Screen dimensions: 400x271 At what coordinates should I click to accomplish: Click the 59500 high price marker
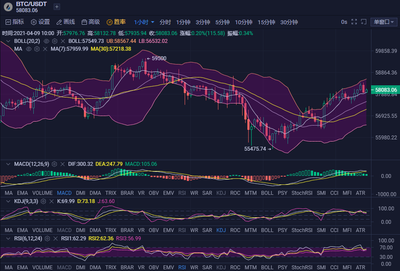tap(157, 58)
